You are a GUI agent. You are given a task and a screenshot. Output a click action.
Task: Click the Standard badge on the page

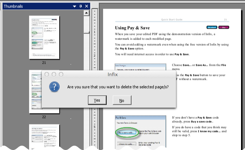coord(212,27)
